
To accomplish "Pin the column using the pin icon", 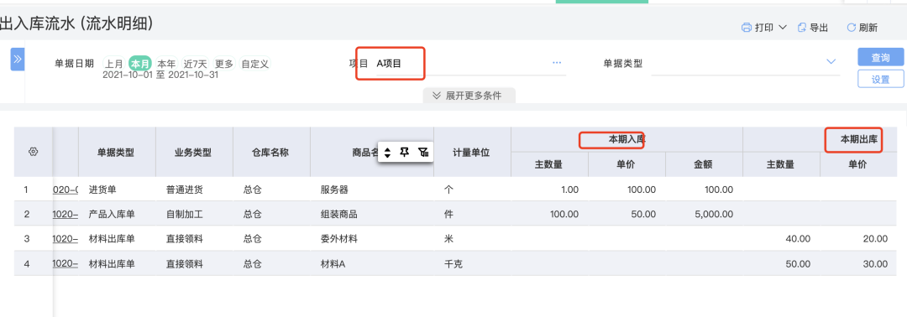I will pyautogui.click(x=405, y=152).
